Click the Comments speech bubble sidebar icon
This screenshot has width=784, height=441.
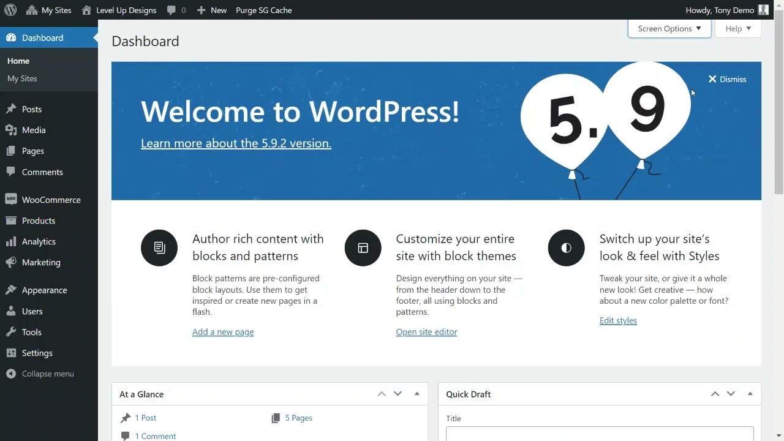coord(11,172)
